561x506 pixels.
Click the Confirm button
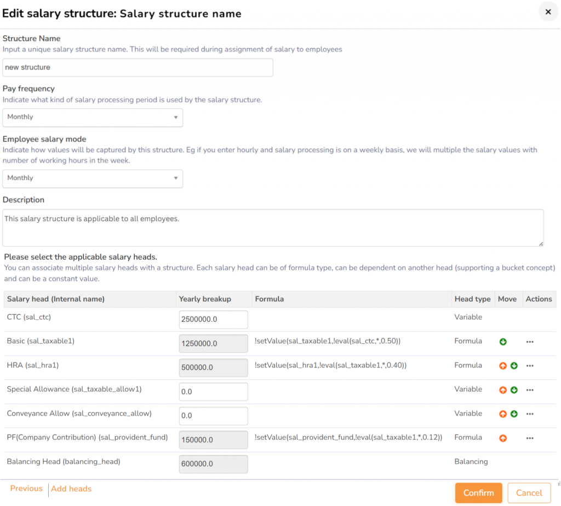pyautogui.click(x=478, y=493)
